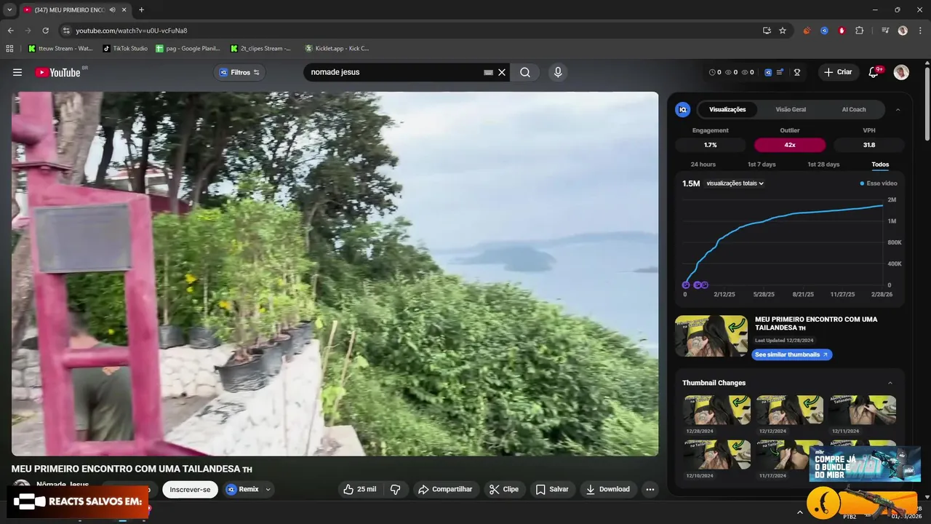This screenshot has width=931, height=524.
Task: Click the Salvar bookmark button
Action: click(x=552, y=490)
